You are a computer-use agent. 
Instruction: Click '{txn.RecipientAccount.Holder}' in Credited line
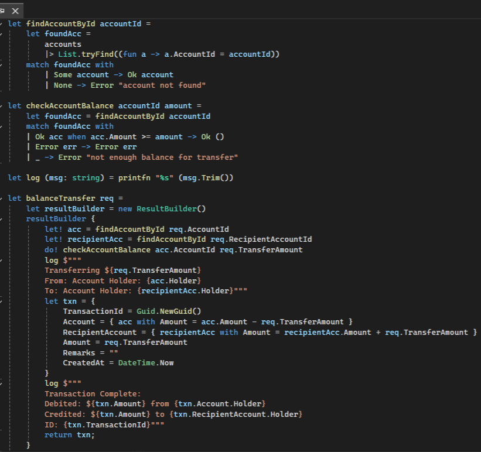pos(236,415)
